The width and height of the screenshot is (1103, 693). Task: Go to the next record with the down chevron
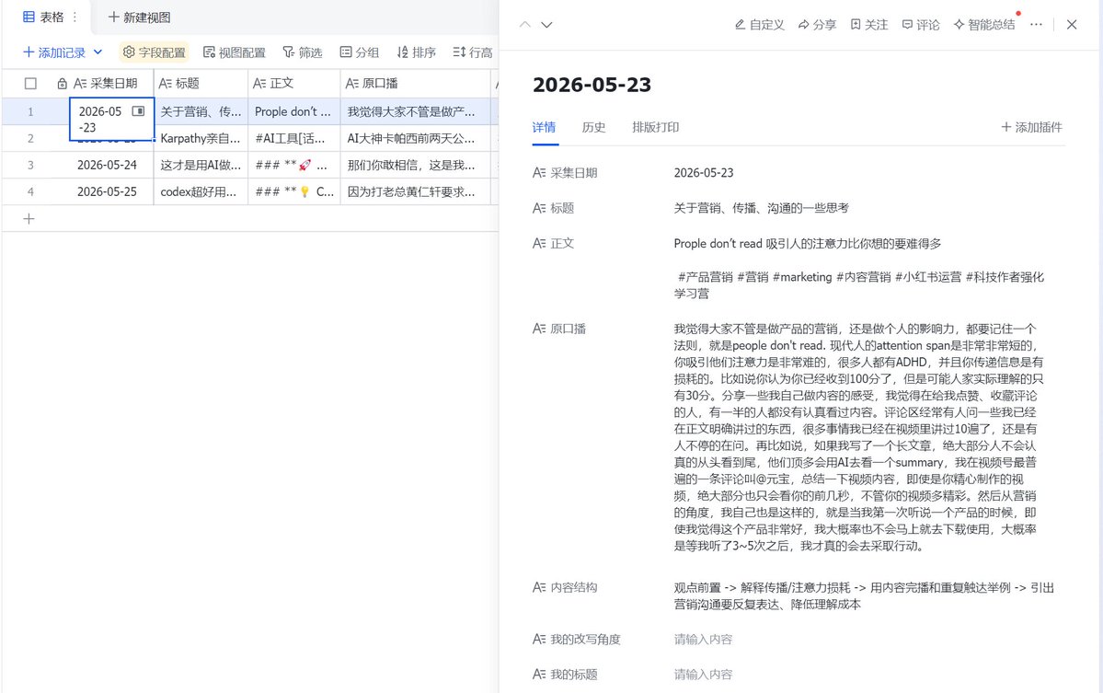point(546,25)
